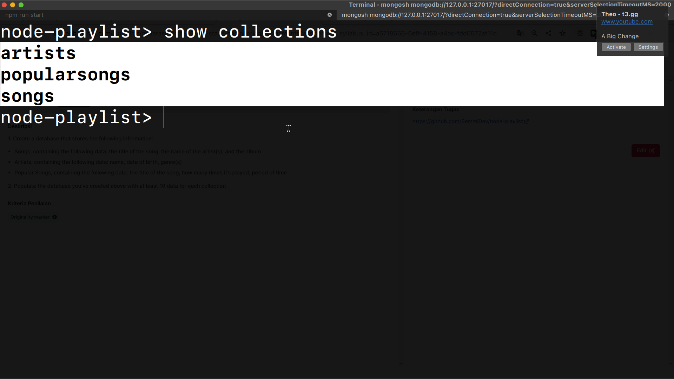Click the red close window button
674x379 pixels.
tap(4, 5)
